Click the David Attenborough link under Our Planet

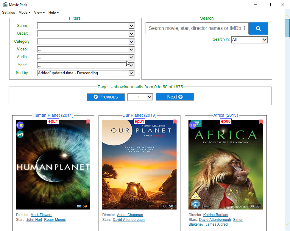pos(129,220)
